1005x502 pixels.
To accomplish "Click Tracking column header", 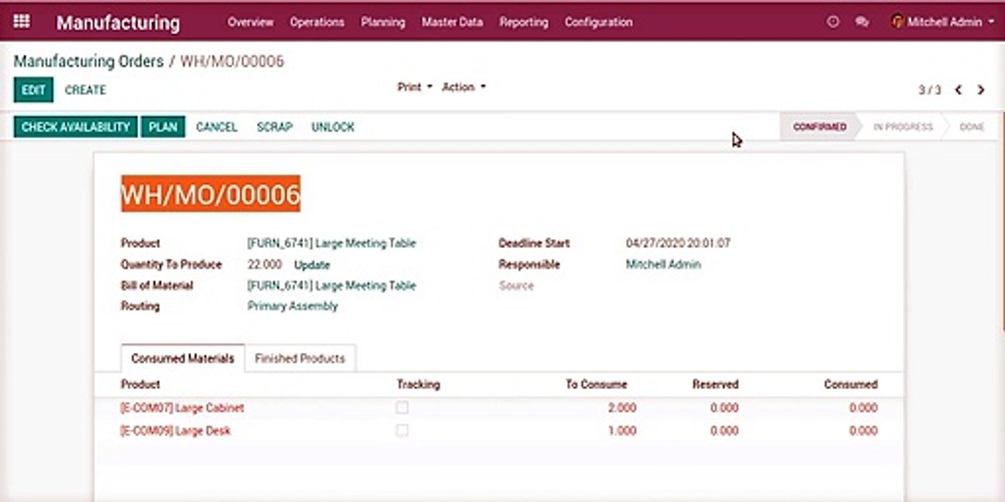I will click(x=418, y=384).
